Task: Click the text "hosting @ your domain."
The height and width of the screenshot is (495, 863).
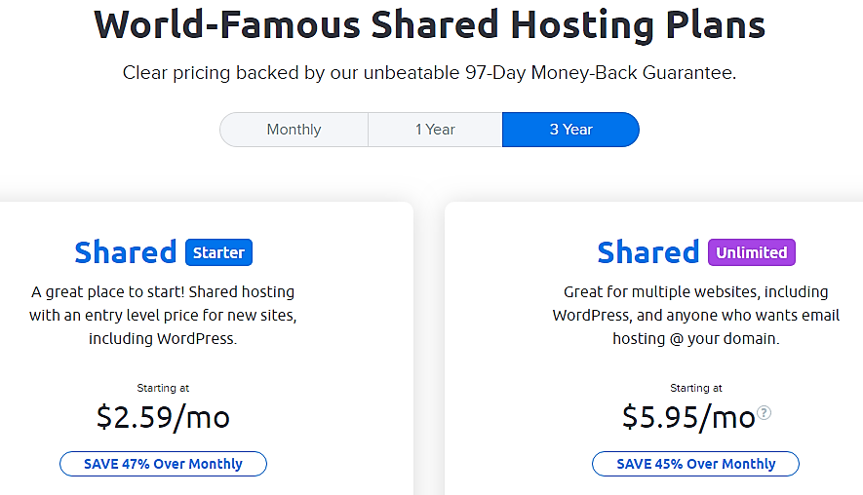Action: coord(695,339)
